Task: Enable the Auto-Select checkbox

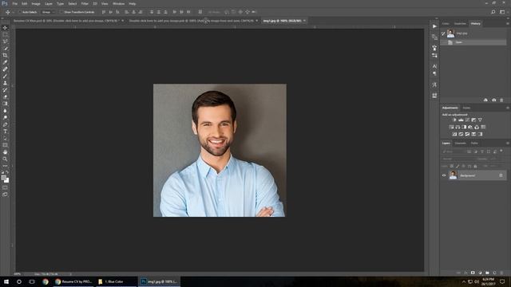Action: click(19, 12)
